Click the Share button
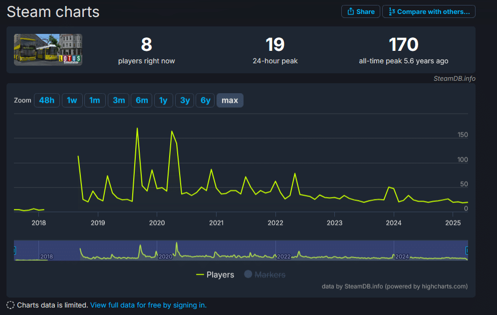Viewport: 497px width, 315px height. coord(360,11)
